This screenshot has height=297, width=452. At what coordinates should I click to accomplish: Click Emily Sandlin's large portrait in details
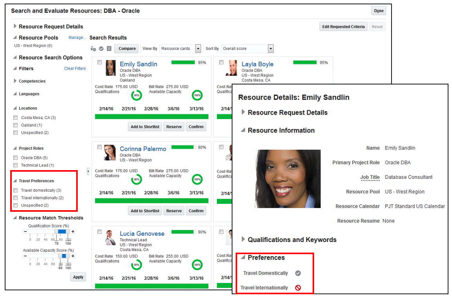(x=288, y=179)
